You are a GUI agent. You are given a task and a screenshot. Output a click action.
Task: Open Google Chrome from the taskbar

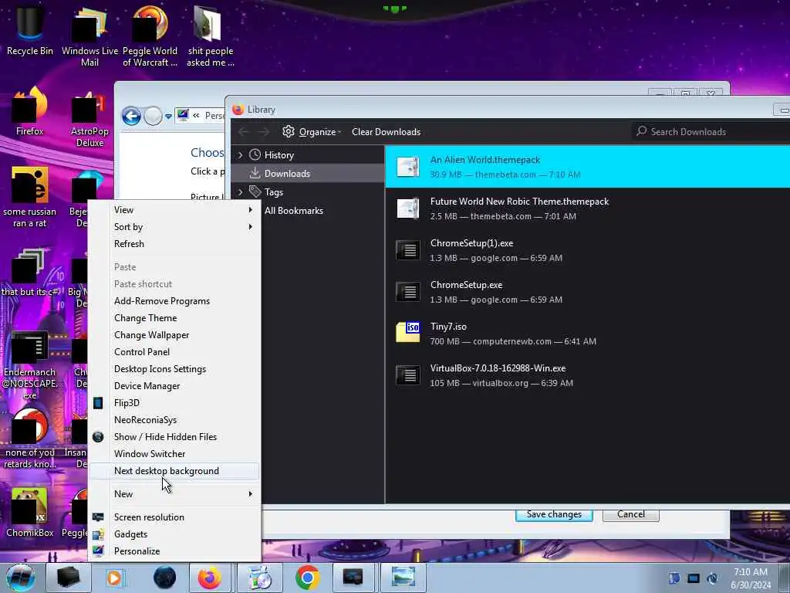307,578
